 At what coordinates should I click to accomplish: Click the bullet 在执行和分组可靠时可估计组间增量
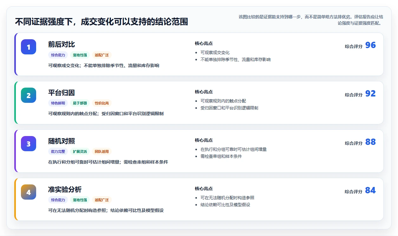click(233, 149)
